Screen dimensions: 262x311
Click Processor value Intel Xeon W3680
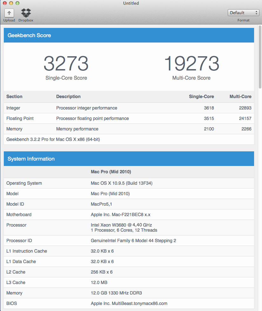[121, 225]
